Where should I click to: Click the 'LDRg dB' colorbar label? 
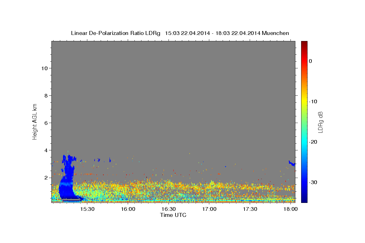tap(320, 122)
